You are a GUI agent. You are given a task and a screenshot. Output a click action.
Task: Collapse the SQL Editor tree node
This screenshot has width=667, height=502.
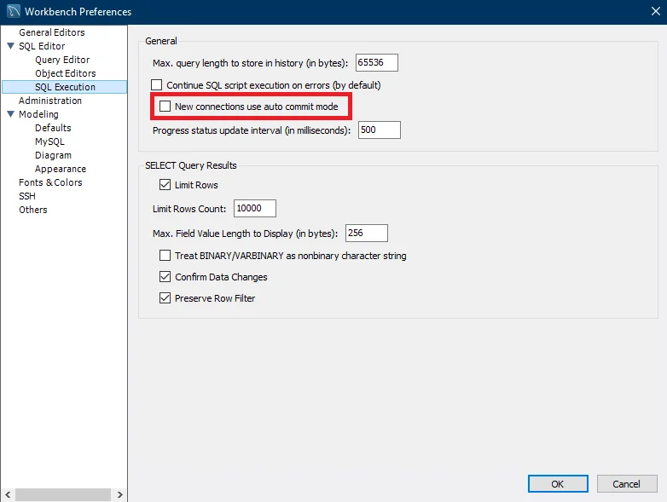[10, 46]
